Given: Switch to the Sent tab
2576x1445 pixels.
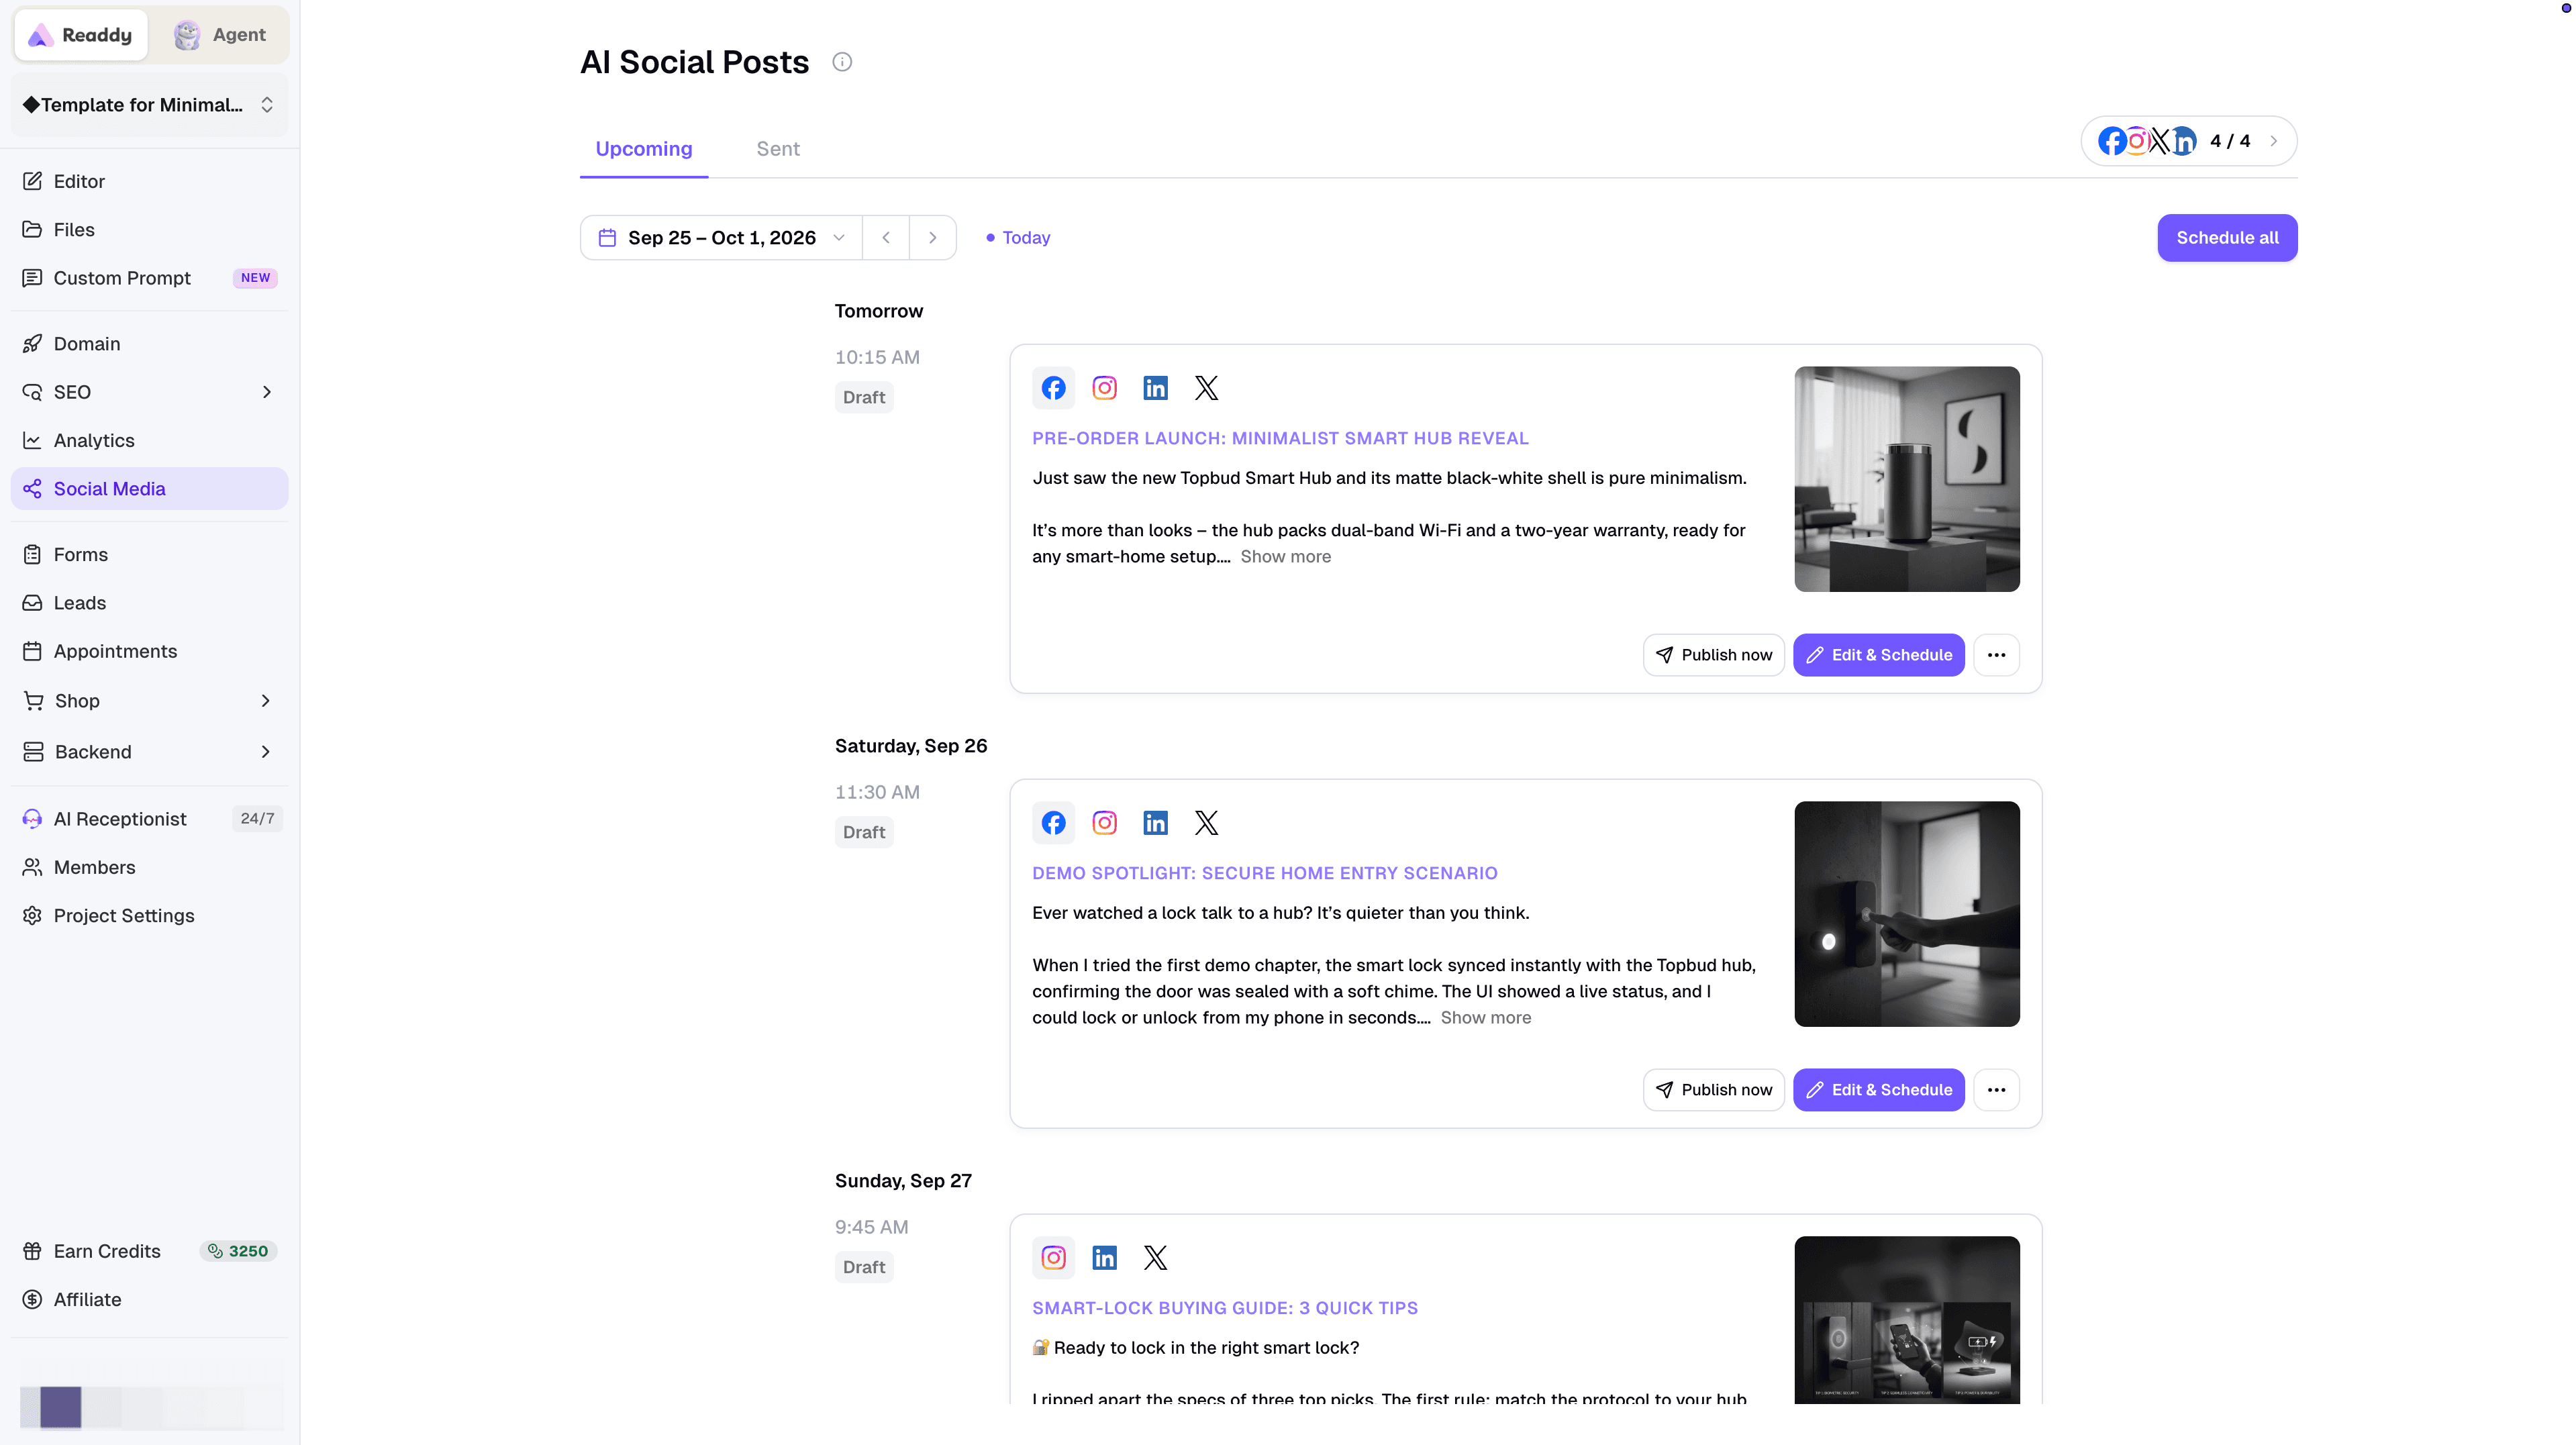Looking at the screenshot, I should [778, 149].
